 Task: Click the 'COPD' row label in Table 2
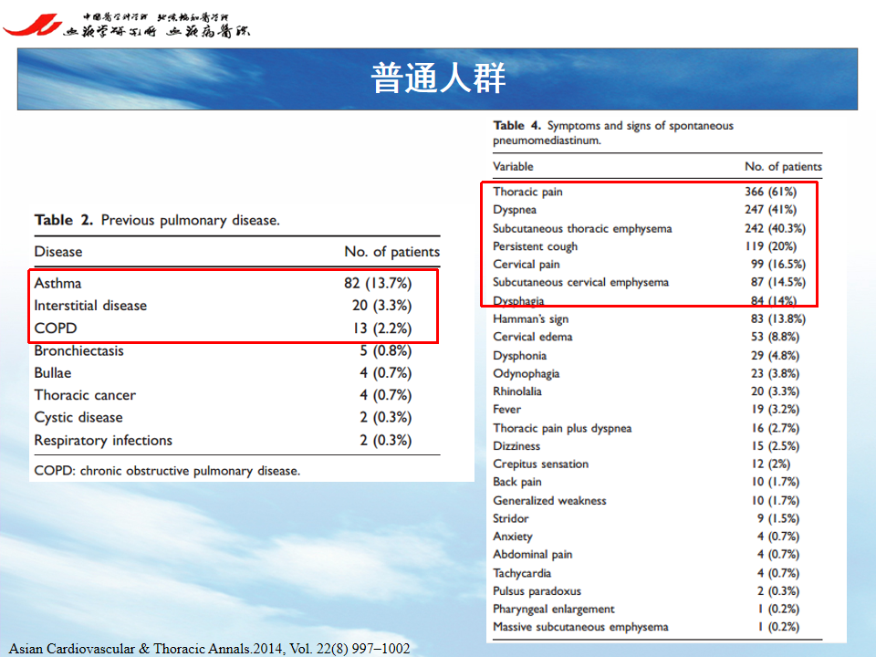point(56,328)
